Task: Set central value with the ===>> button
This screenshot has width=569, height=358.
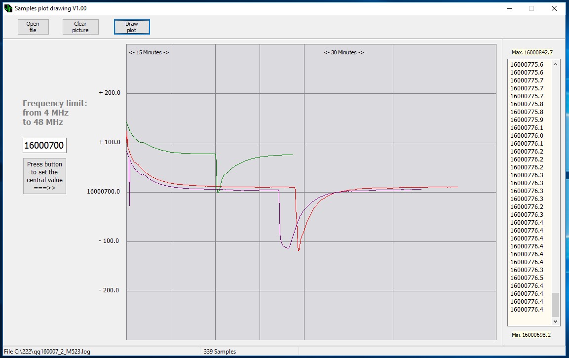Action: tap(44, 176)
